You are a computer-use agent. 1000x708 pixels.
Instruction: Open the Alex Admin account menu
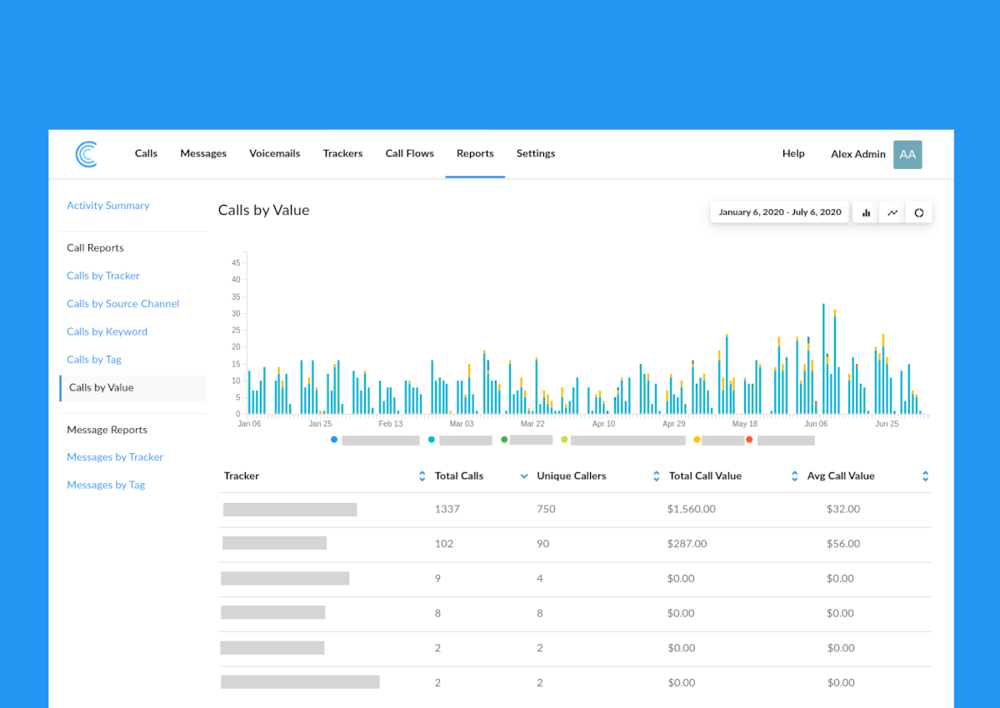(x=857, y=154)
